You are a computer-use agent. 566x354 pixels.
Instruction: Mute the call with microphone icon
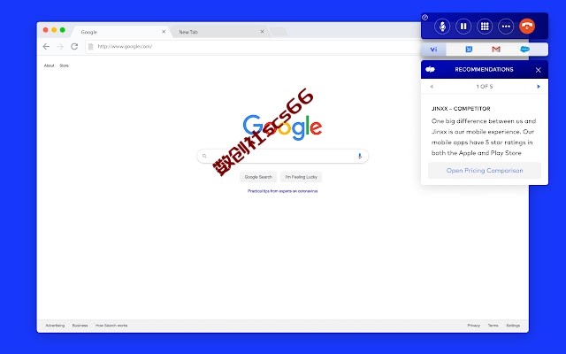pyautogui.click(x=442, y=27)
